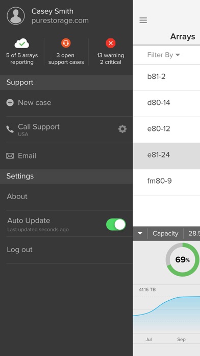Open the About menu item

point(17,196)
